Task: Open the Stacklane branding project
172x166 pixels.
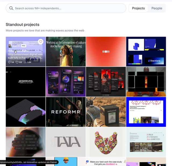Action: click(146, 52)
